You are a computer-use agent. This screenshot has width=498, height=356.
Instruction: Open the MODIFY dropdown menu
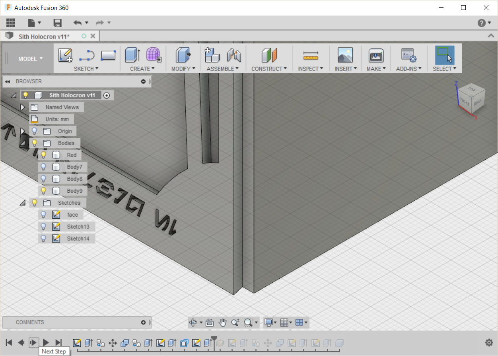pos(183,68)
